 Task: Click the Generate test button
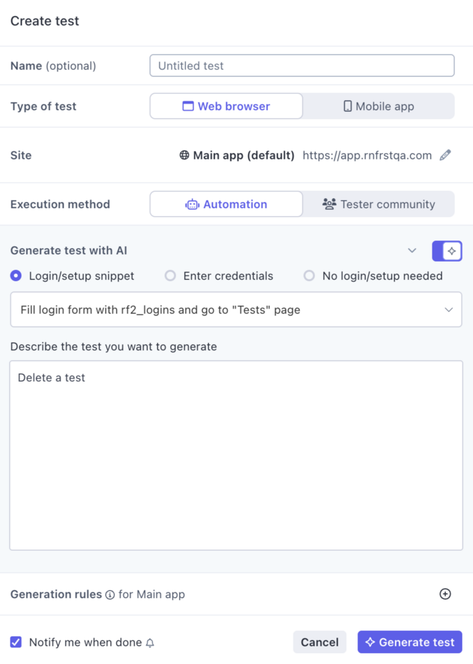tap(410, 642)
